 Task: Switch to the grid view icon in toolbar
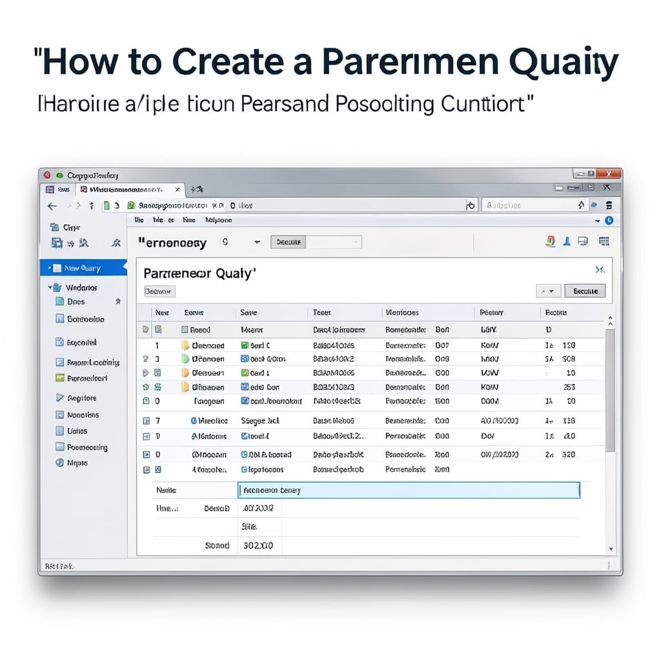604,241
